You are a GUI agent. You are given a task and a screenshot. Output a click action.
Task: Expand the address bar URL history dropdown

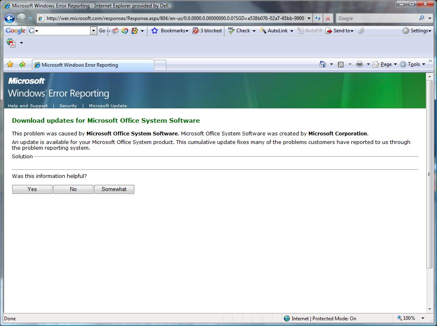click(x=309, y=18)
